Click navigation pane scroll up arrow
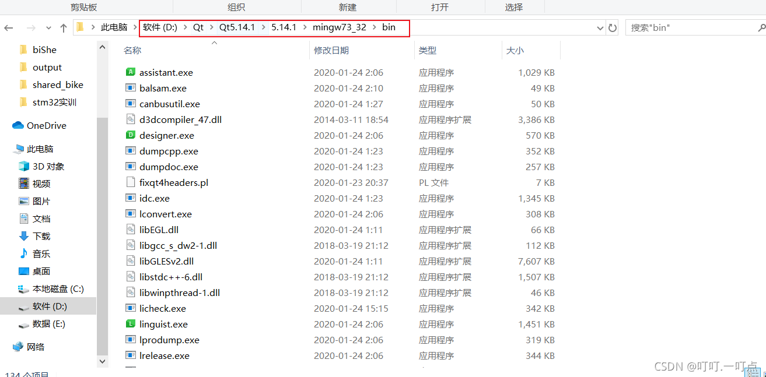Screen dimensions: 766x377 (103, 48)
